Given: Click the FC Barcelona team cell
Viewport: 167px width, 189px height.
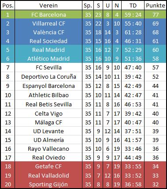Looking at the screenshot, I should tap(48, 15).
